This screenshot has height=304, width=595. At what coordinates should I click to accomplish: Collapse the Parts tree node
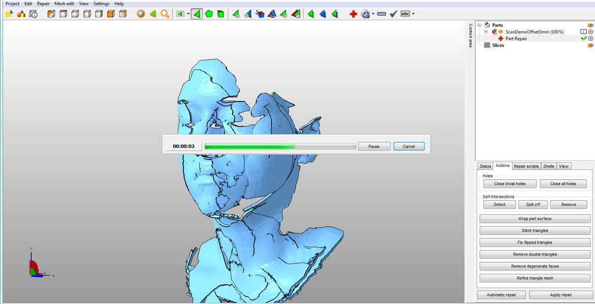[479, 25]
